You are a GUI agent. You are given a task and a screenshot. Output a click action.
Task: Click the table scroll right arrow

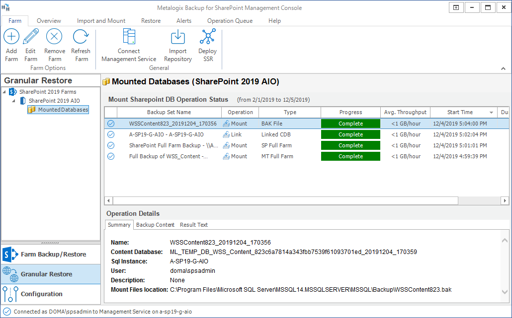505,201
